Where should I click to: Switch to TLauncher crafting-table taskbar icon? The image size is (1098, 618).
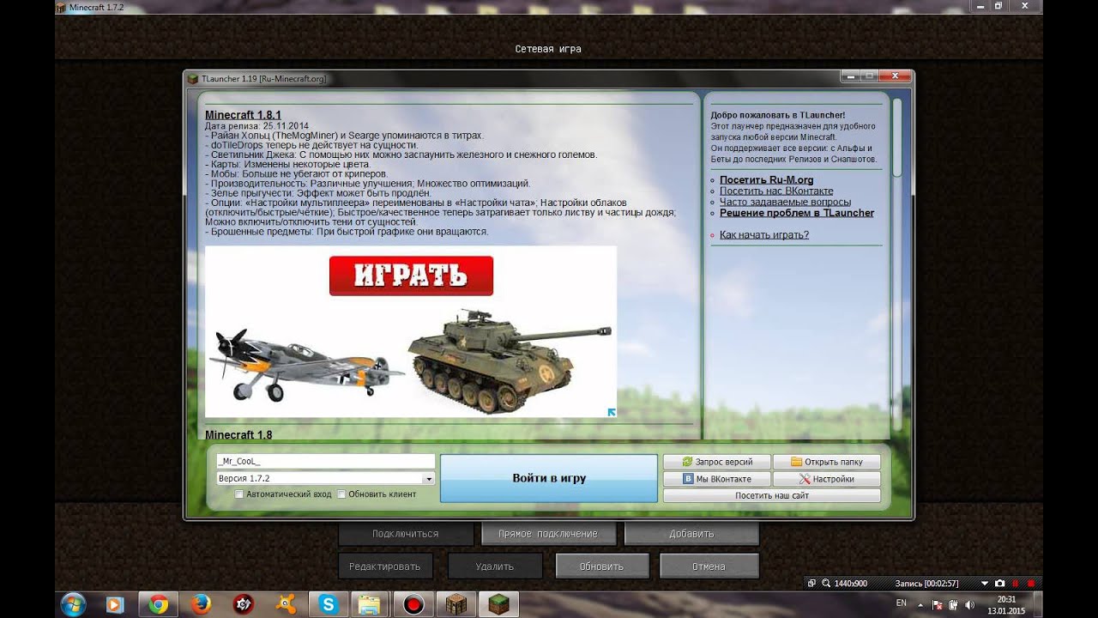456,604
